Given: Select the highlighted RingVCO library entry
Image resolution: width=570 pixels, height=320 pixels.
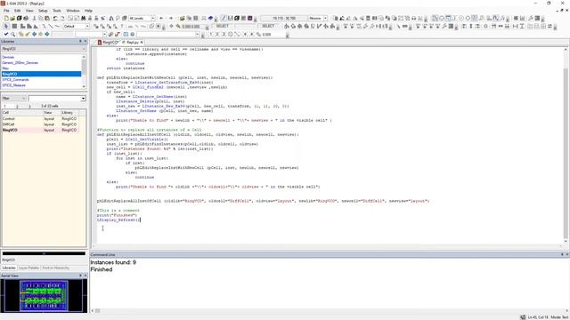Looking at the screenshot, I should click(x=42, y=74).
